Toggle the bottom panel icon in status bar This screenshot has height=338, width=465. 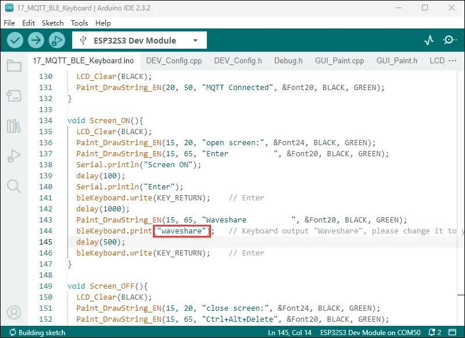pos(453,333)
